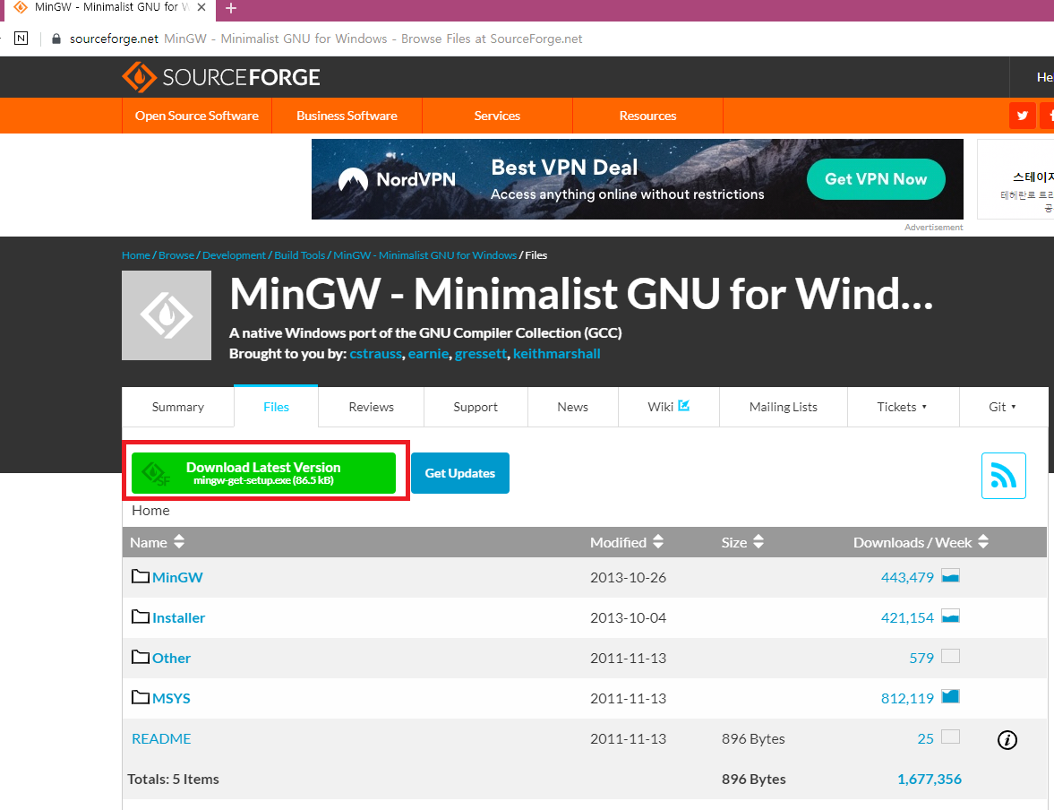This screenshot has width=1054, height=810.
Task: Click the MinGW project logo thumbnail
Action: tap(167, 315)
